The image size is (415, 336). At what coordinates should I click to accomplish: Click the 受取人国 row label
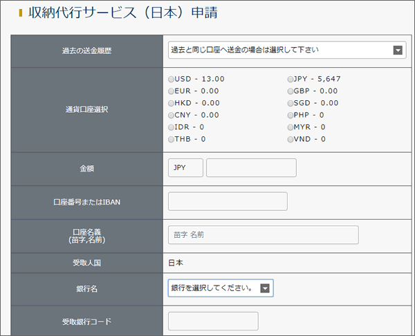(87, 263)
